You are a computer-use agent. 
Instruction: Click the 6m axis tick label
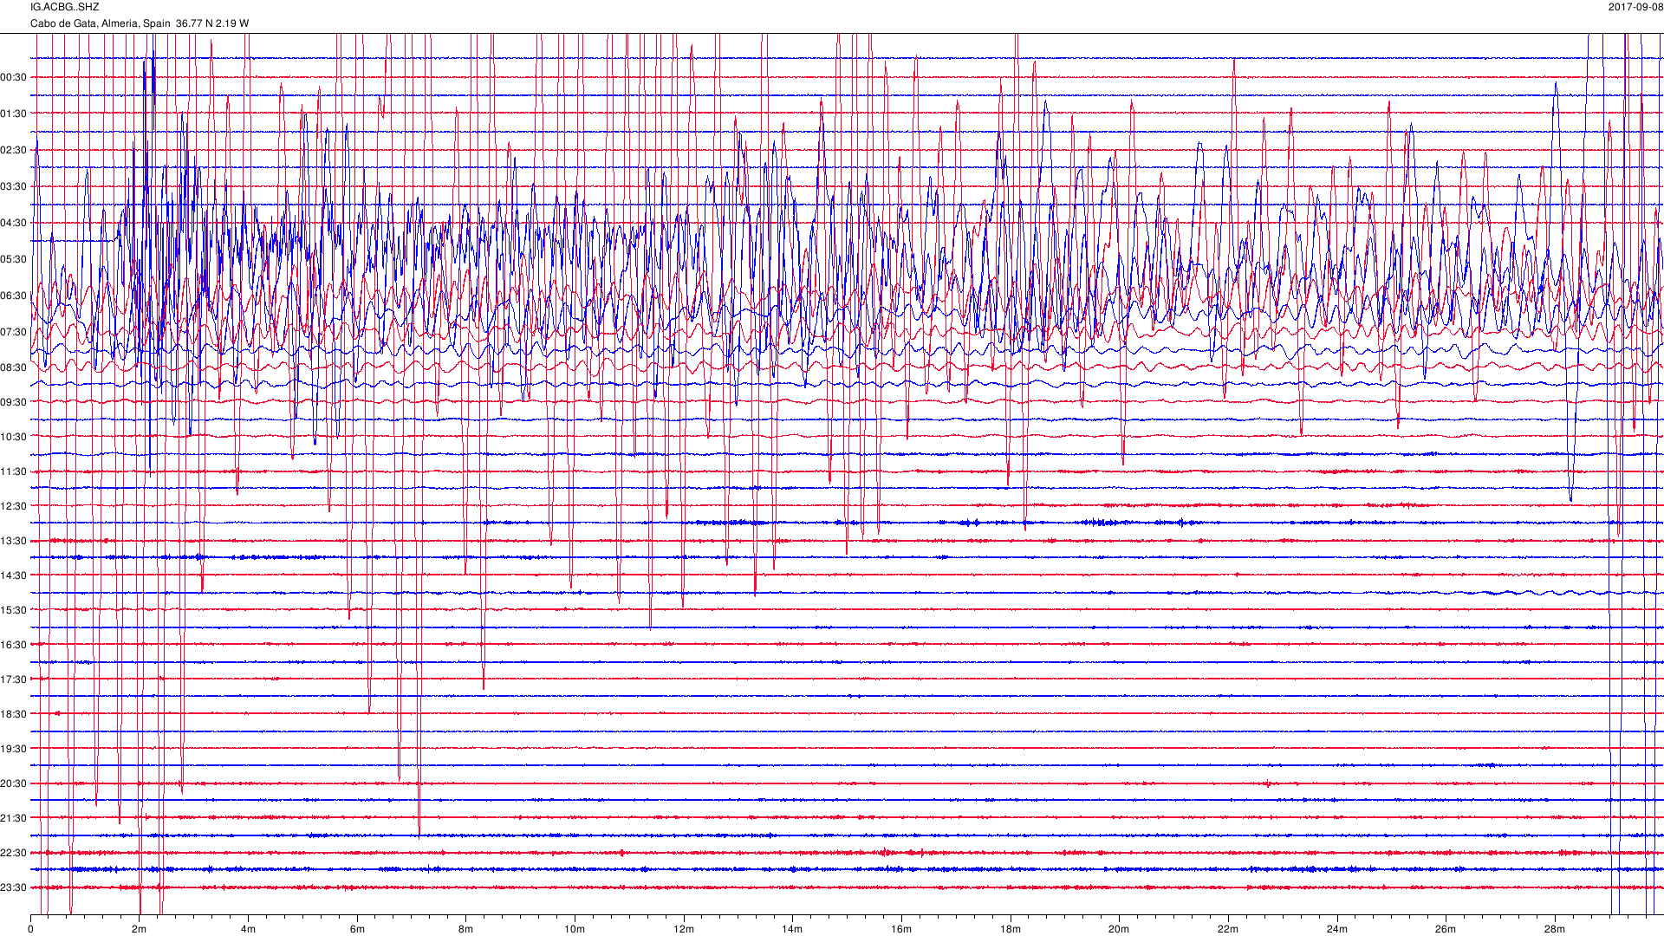pyautogui.click(x=357, y=929)
